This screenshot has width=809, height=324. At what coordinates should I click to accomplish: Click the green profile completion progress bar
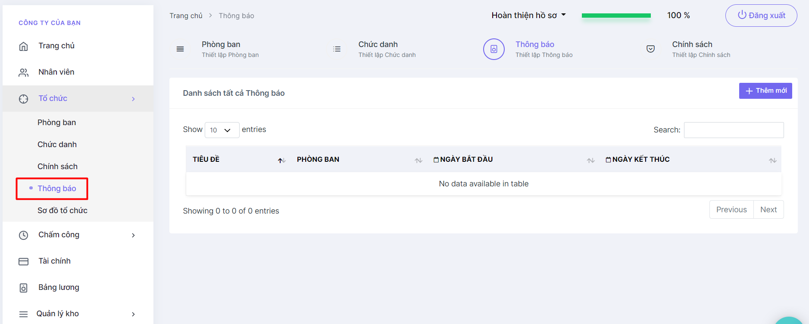[x=616, y=16]
